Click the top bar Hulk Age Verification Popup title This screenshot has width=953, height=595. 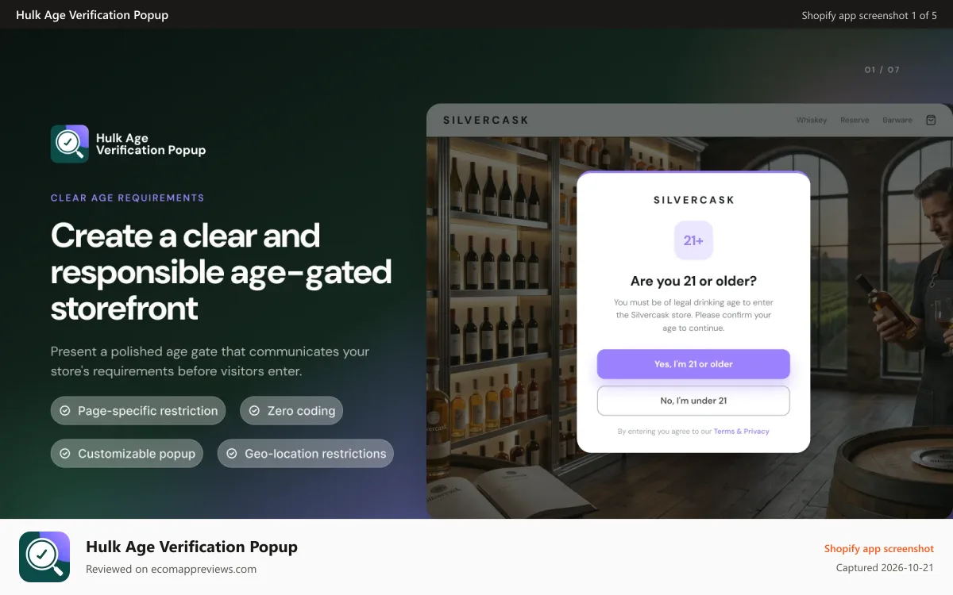92,15
